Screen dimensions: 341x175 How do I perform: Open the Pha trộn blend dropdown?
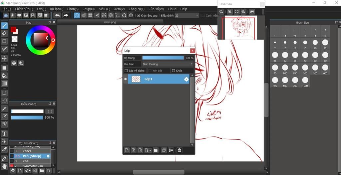click(167, 64)
